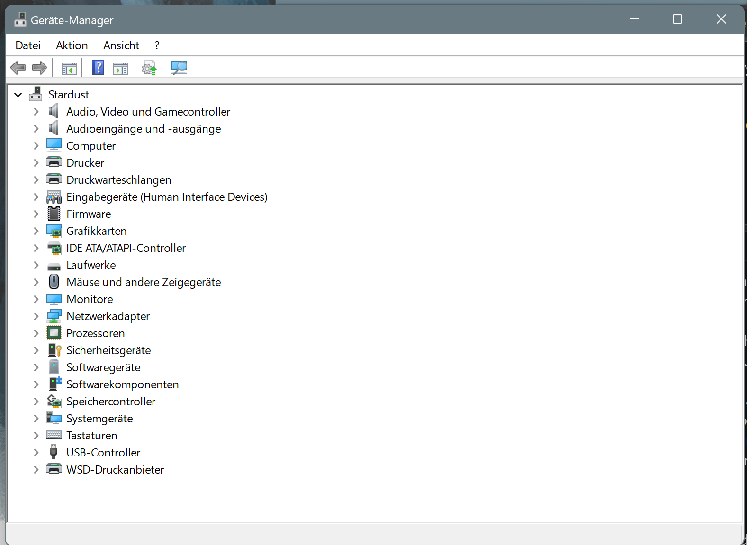Open the Aktion menu
Viewport: 747px width, 545px height.
click(72, 45)
